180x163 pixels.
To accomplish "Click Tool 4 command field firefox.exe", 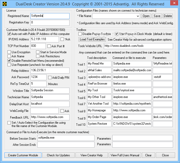I will [132, 84].
